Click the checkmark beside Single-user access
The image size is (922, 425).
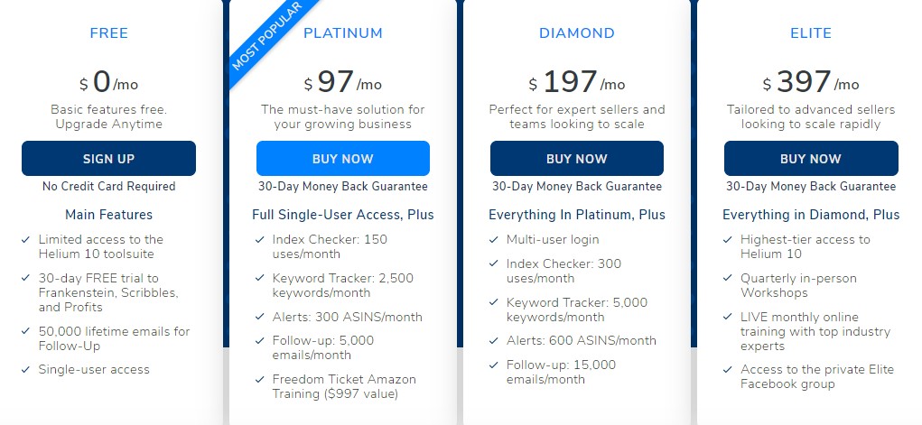25,370
